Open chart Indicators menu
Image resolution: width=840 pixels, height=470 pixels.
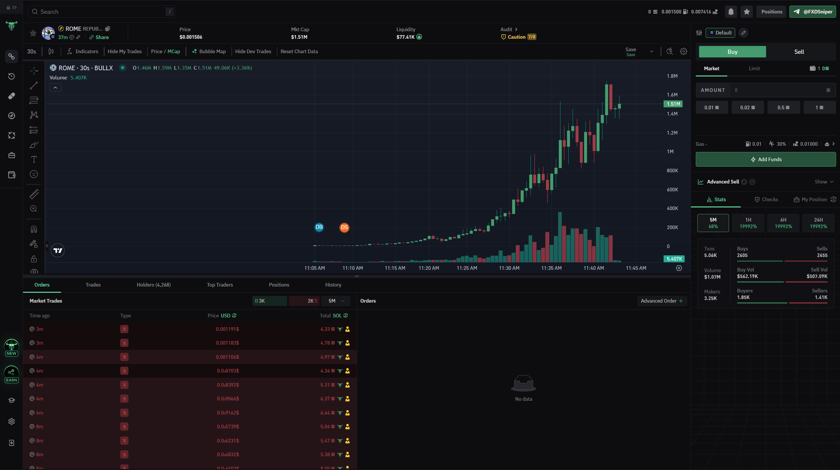(x=82, y=52)
